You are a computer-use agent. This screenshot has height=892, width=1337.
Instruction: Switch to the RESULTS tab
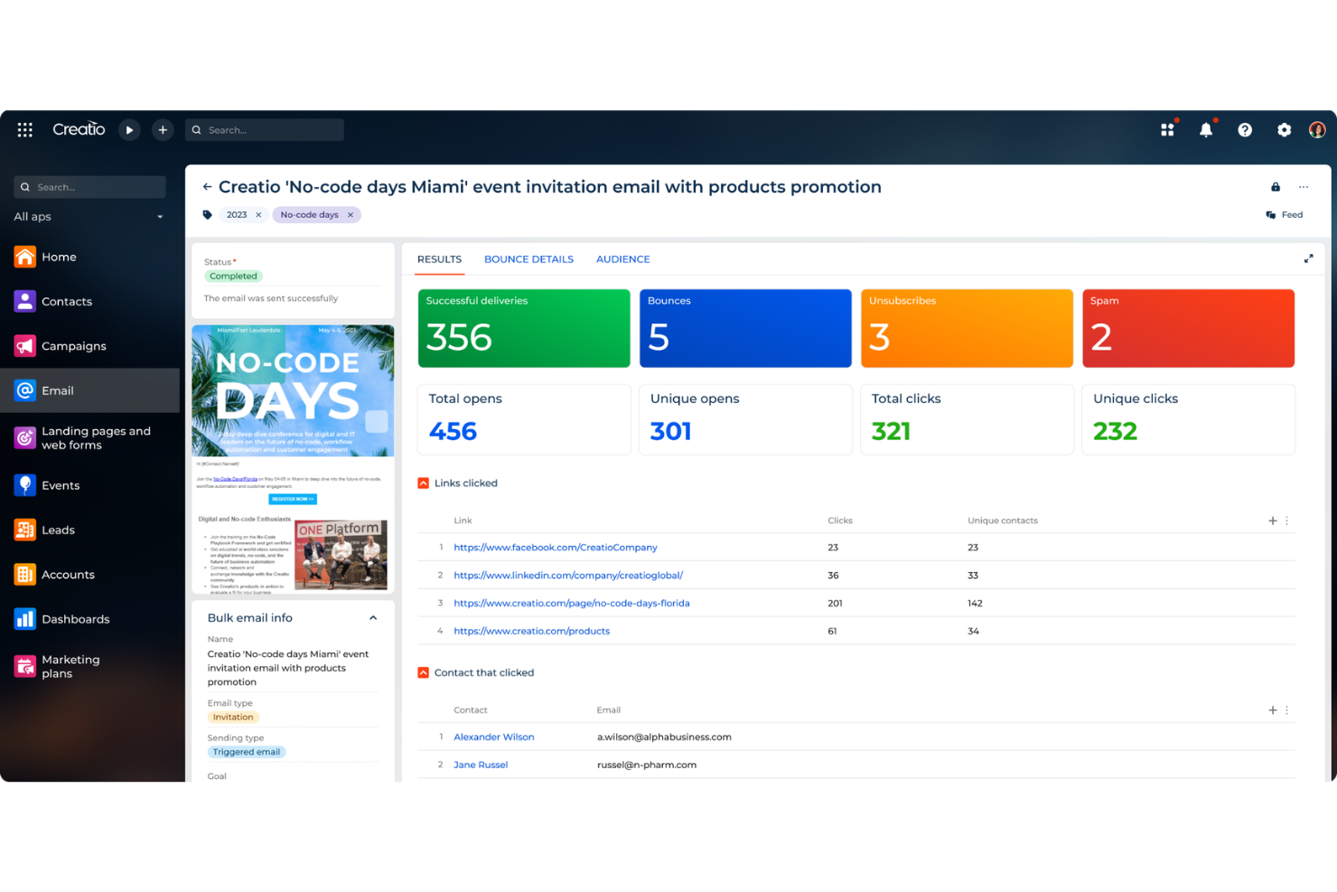pos(439,259)
